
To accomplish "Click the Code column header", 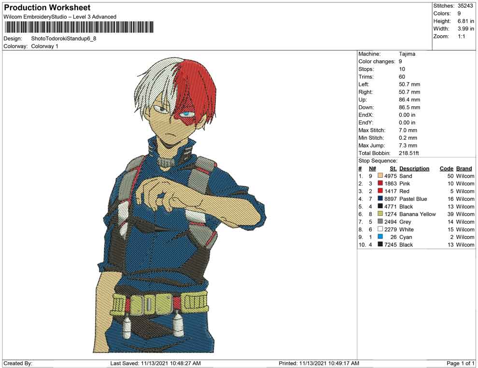I will coord(446,169).
